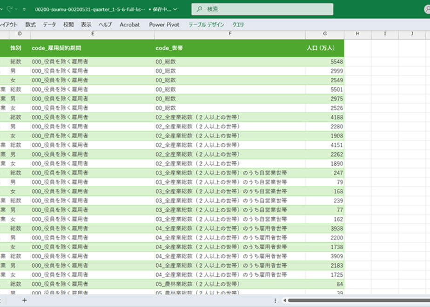The width and height of the screenshot is (430, 307).
Task: Add a new sheet with plus icon
Action: (24, 300)
